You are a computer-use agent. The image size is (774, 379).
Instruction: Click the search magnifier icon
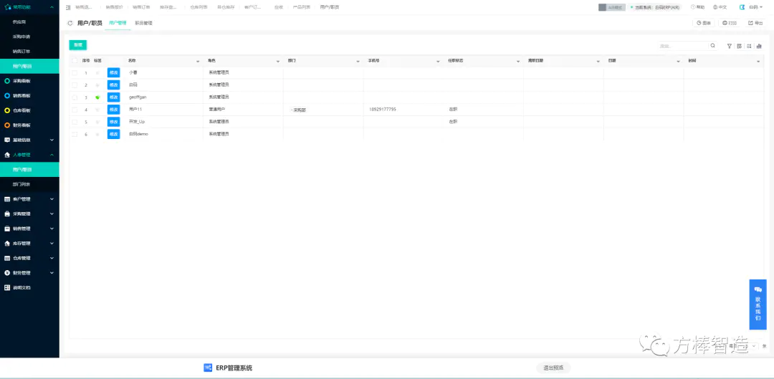click(x=712, y=46)
